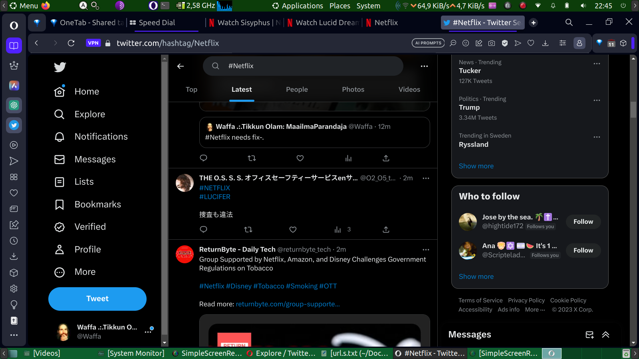Image resolution: width=639 pixels, height=359 pixels.
Task: Open the Opera profile account icon
Action: (x=579, y=43)
